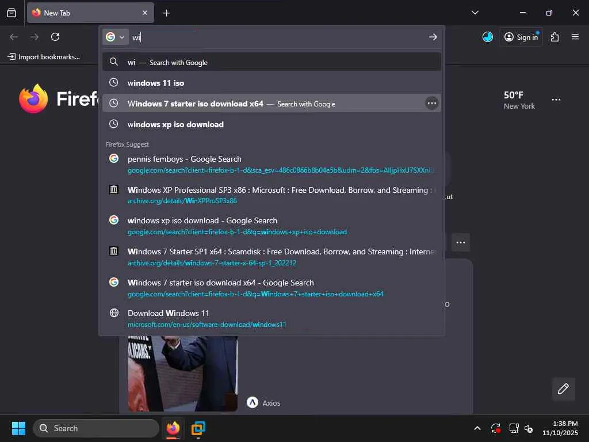589x442 pixels.
Task: Open the Firefox account container icon
Action: 488,37
